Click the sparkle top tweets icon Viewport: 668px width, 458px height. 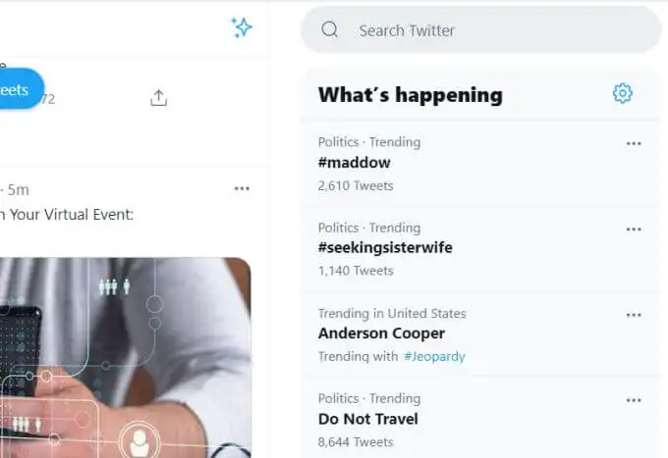pos(242,27)
